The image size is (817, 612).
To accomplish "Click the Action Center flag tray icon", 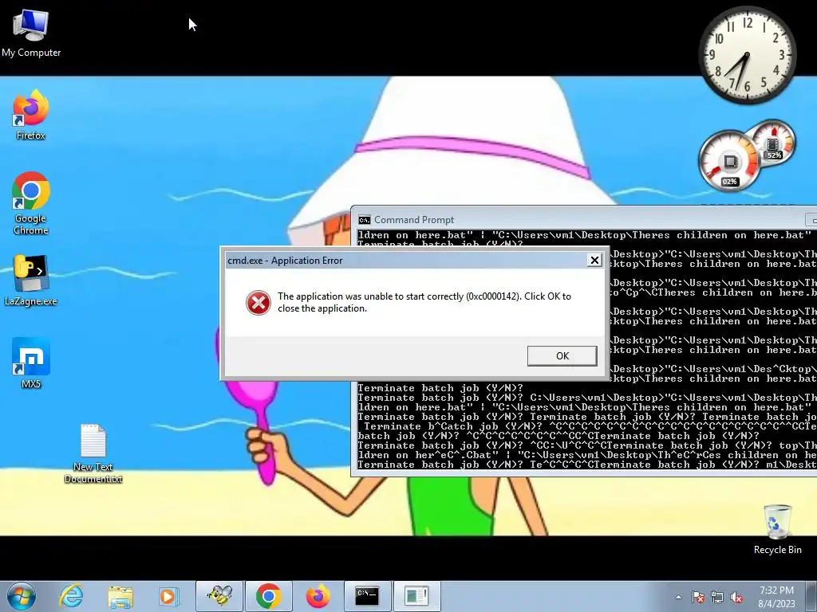I will (x=697, y=597).
